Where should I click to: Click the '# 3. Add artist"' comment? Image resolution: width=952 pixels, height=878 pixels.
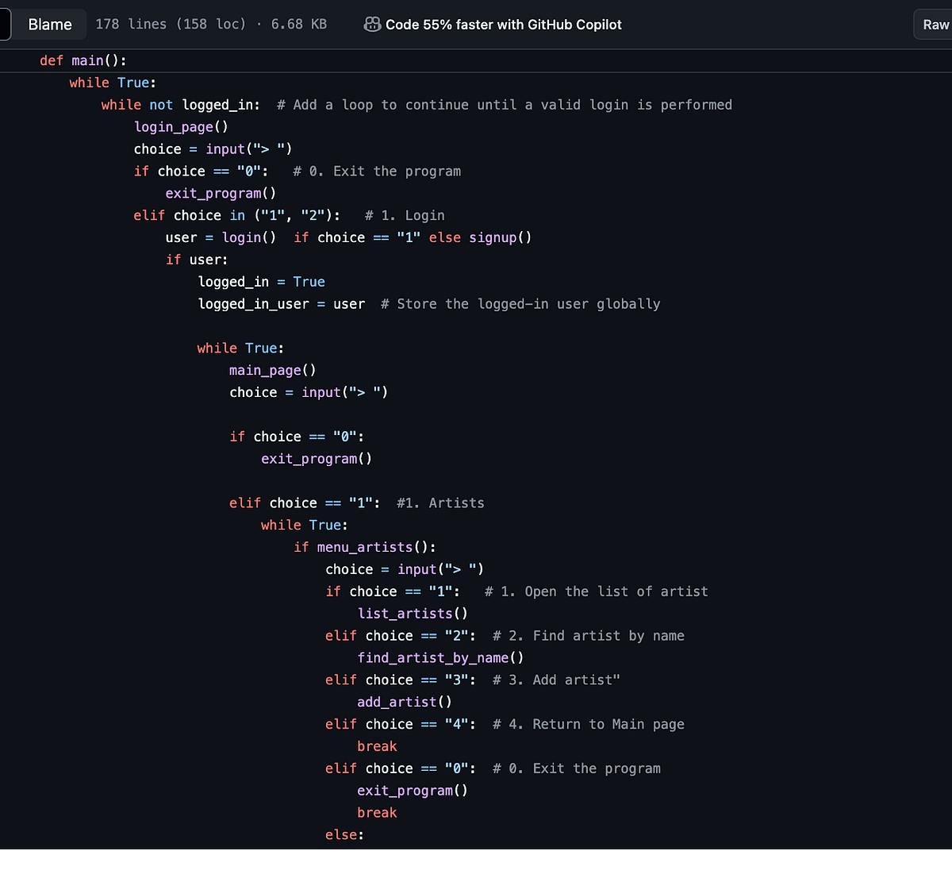click(x=556, y=680)
